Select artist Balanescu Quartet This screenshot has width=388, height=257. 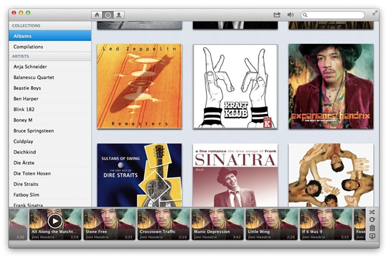[x=50, y=78]
